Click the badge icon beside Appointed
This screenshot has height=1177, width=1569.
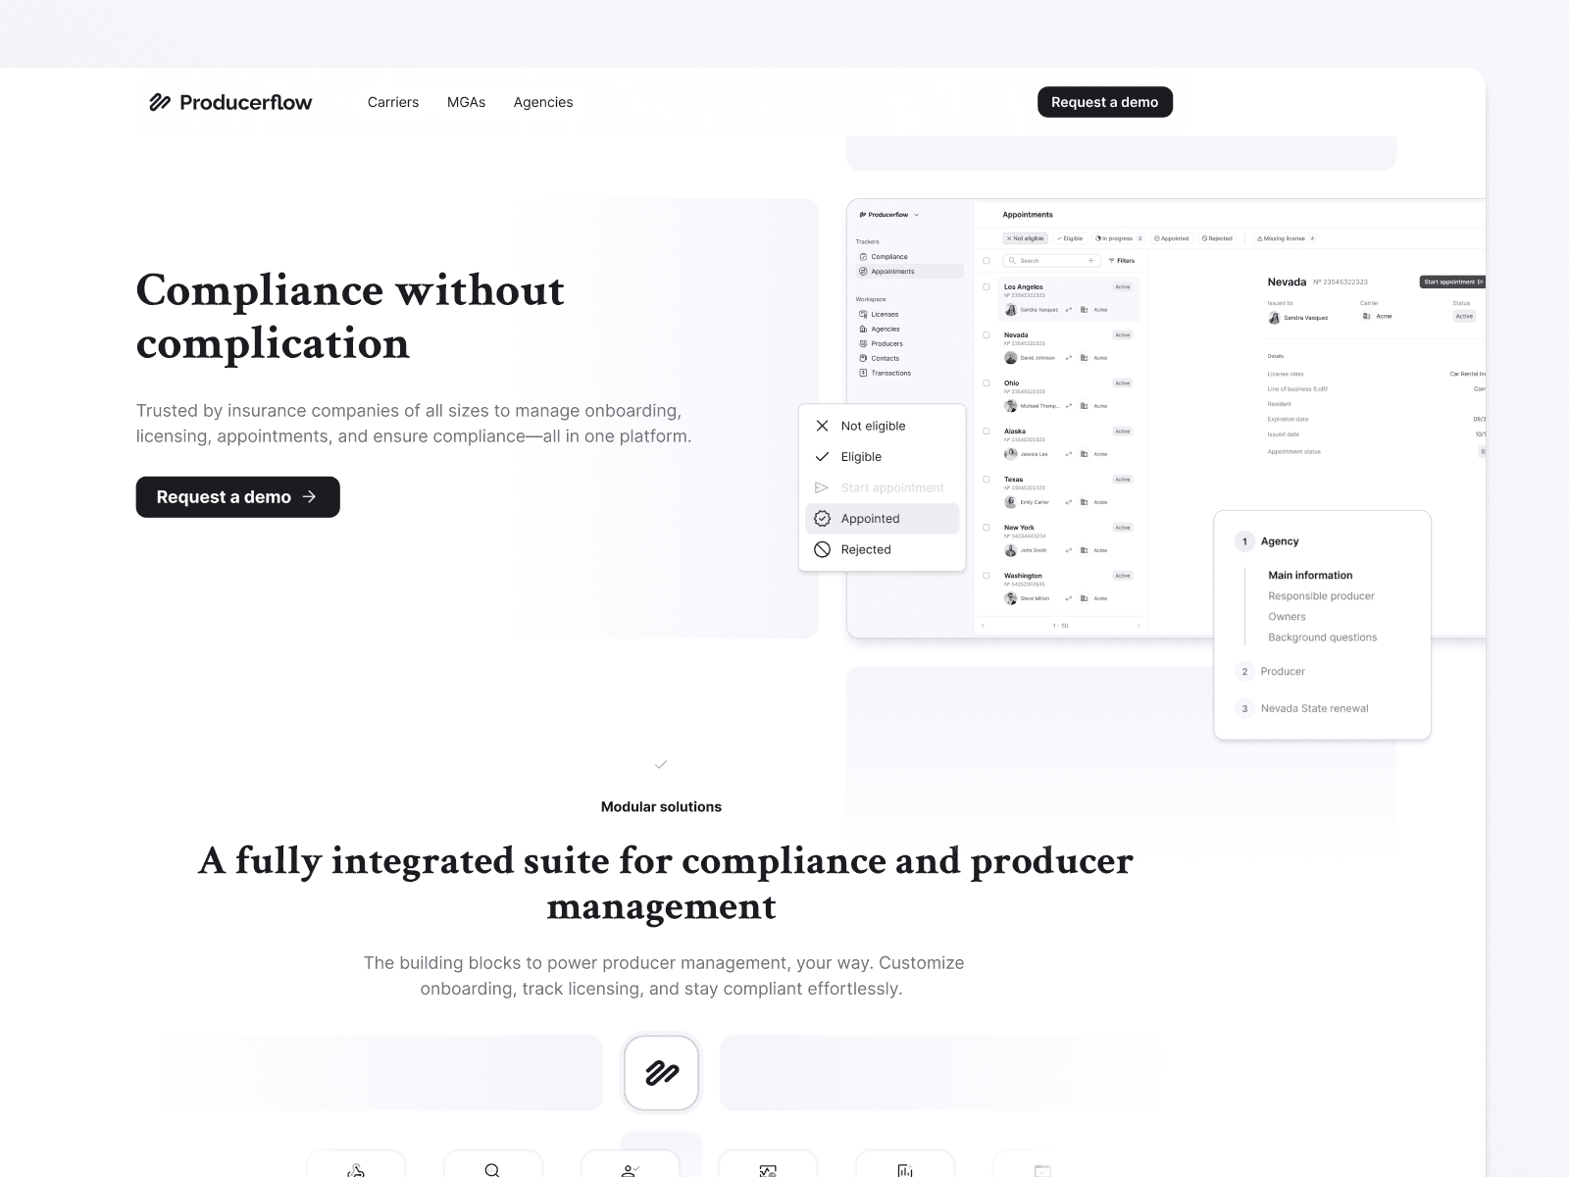pyautogui.click(x=823, y=519)
